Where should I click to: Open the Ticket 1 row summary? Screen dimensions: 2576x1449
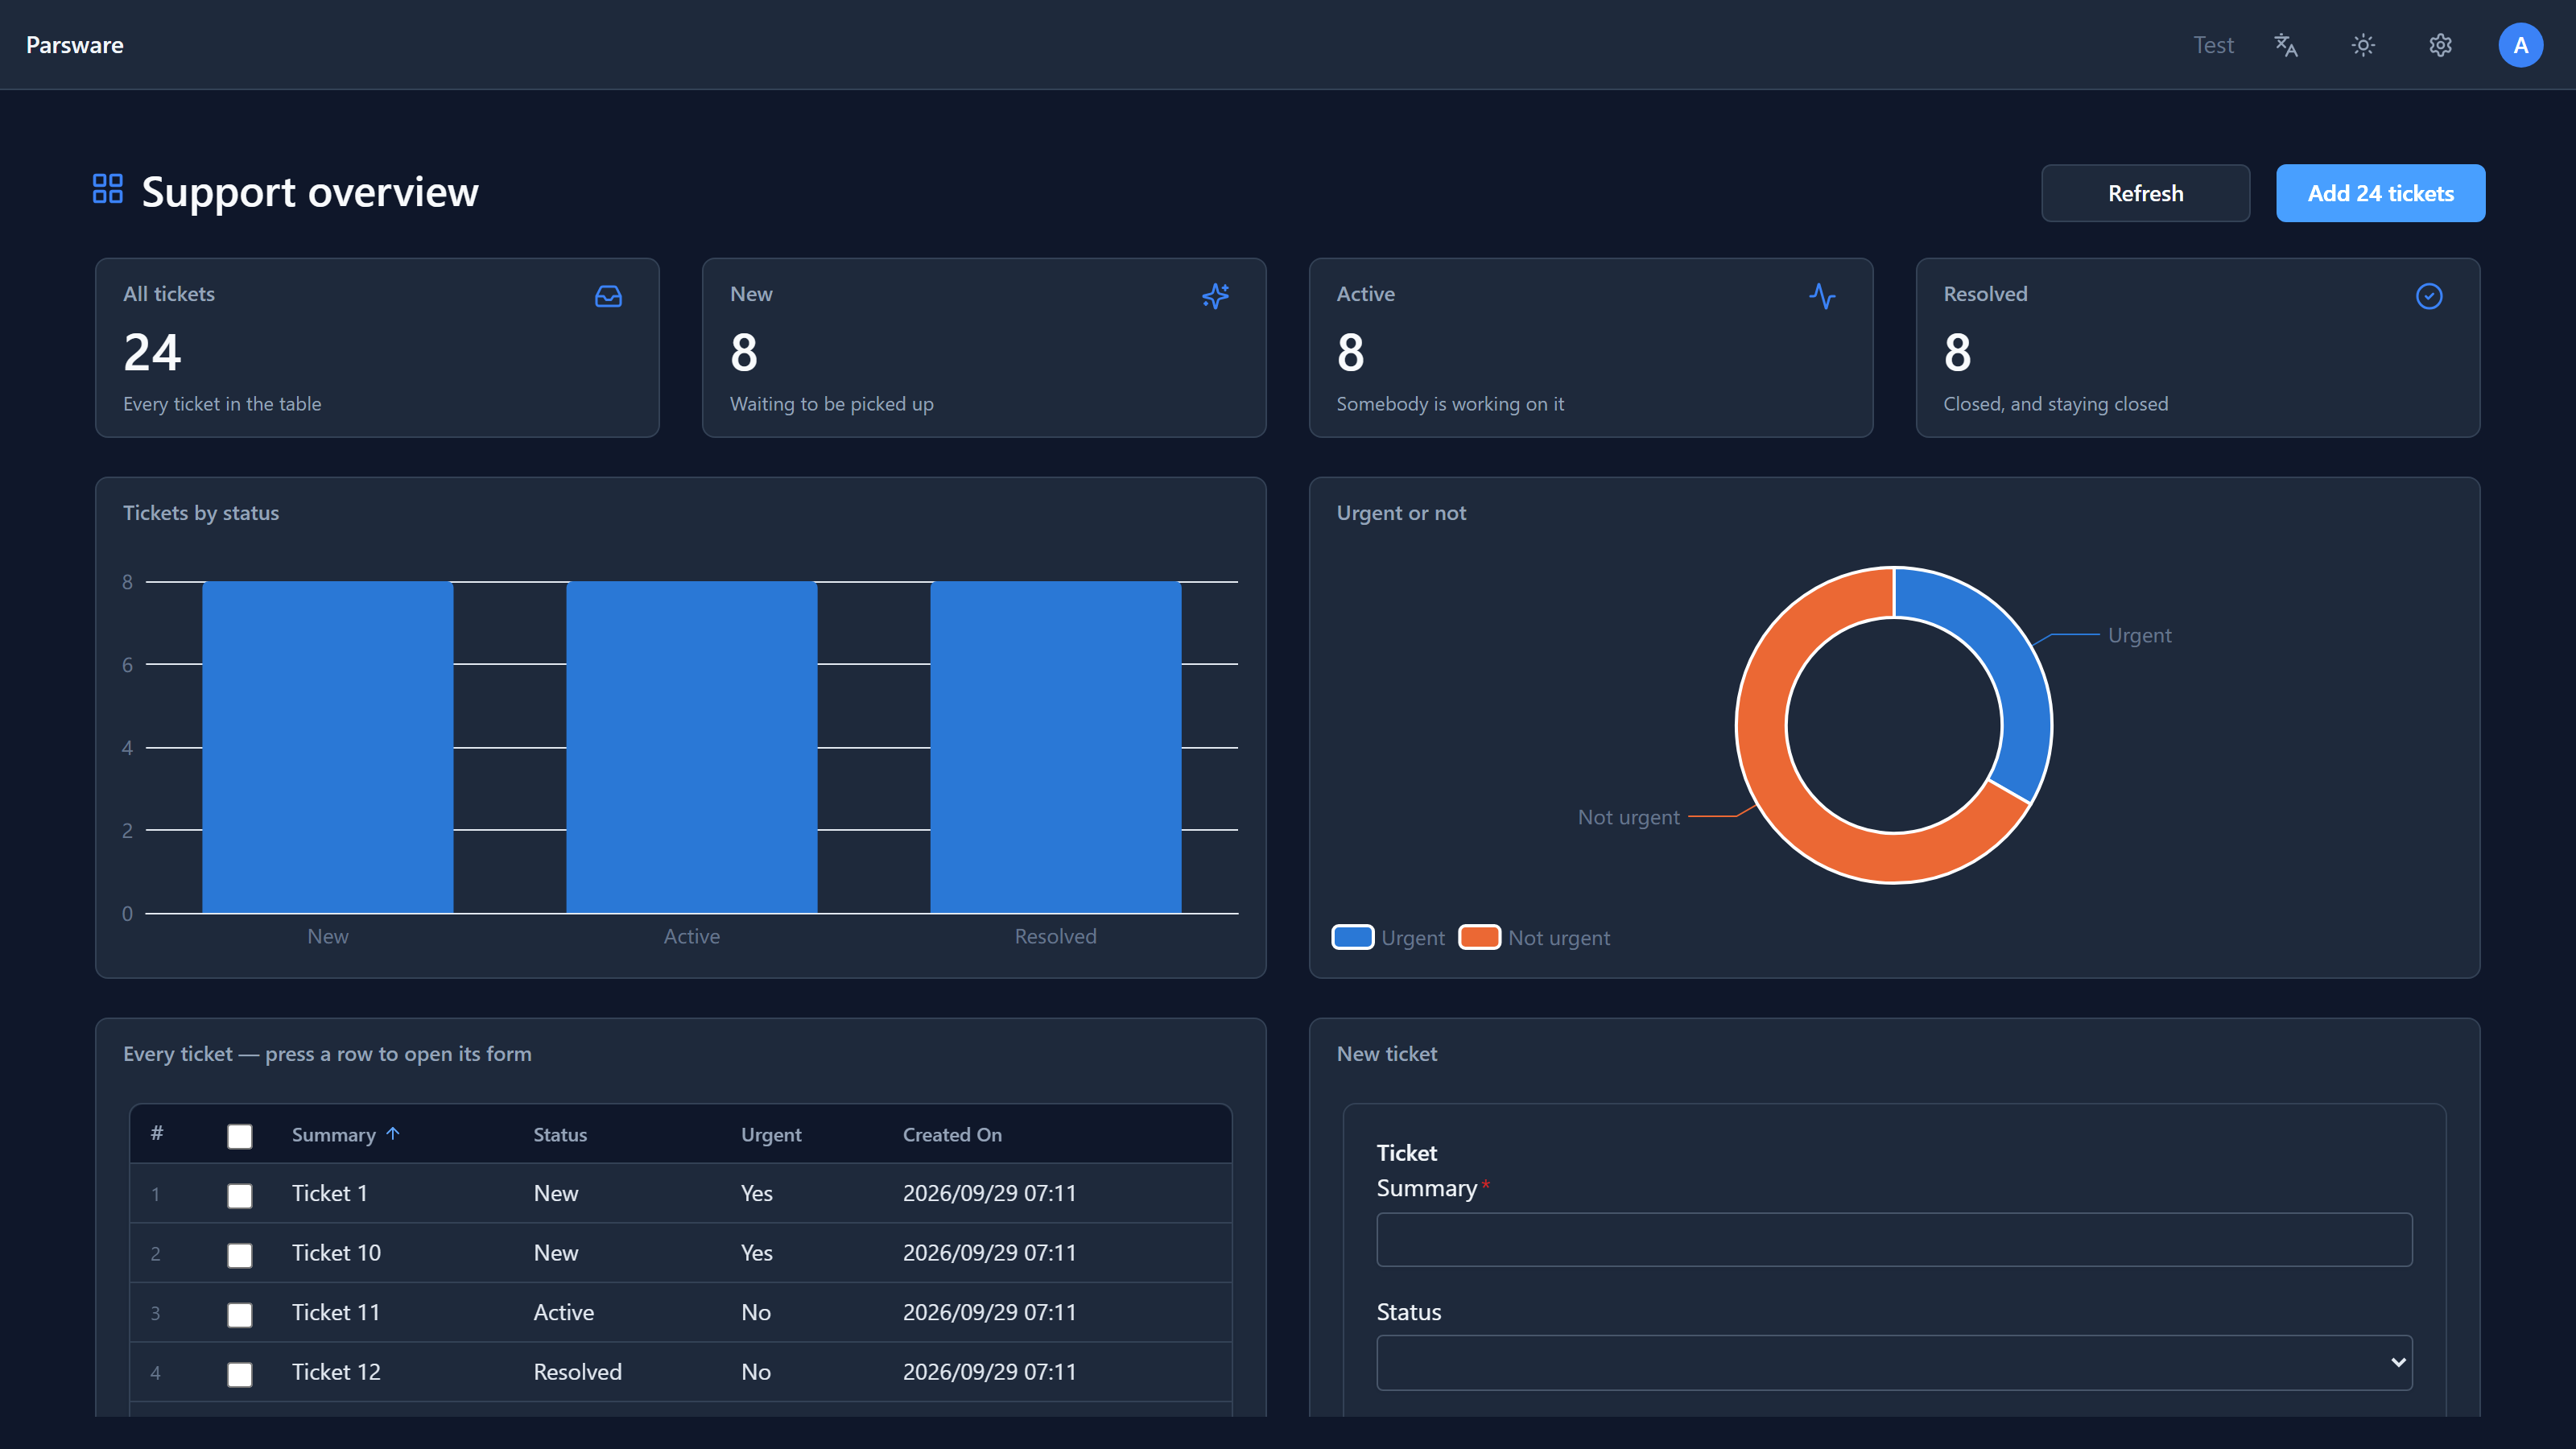tap(330, 1193)
